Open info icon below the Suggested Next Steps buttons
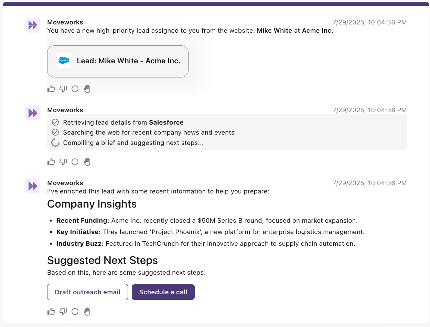 tap(75, 312)
